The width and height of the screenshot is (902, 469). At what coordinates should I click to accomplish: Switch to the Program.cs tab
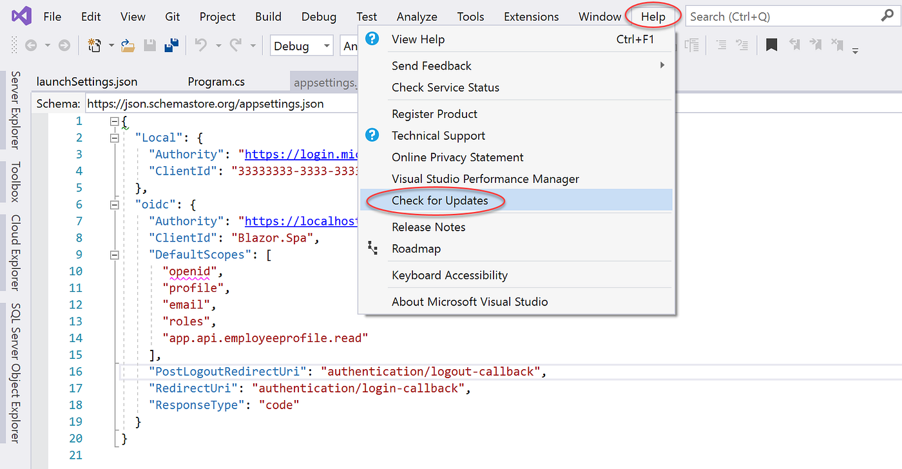215,82
